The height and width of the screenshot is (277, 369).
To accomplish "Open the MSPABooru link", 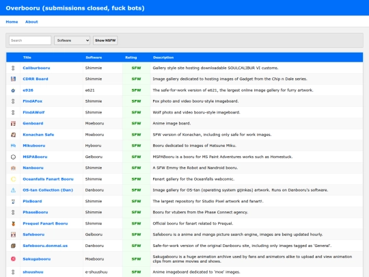I will 35,157.
